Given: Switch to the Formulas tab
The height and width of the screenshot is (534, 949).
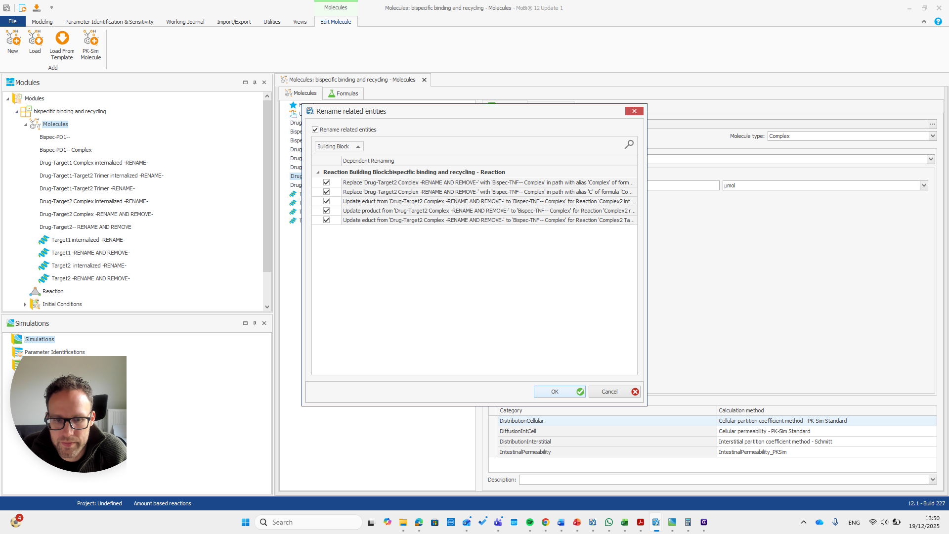Looking at the screenshot, I should (x=343, y=93).
